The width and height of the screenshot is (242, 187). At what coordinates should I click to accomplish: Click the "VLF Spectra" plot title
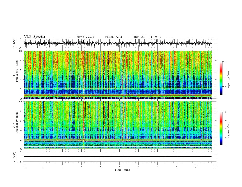[x=35, y=37]
